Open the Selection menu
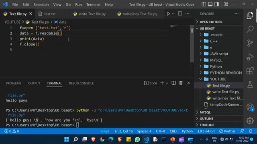 pyautogui.click(x=41, y=4)
